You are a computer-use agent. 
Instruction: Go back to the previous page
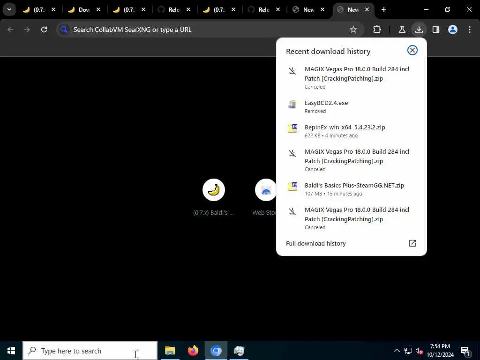10,30
